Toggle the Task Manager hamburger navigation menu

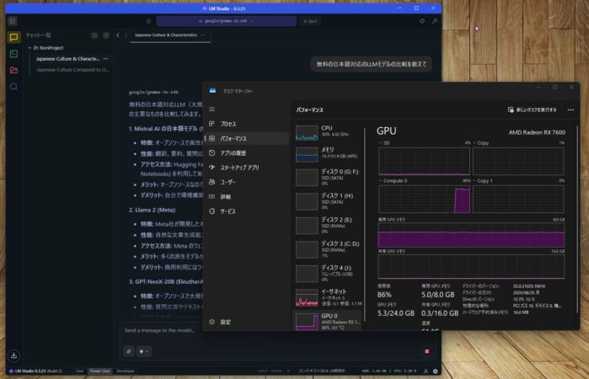click(x=212, y=109)
